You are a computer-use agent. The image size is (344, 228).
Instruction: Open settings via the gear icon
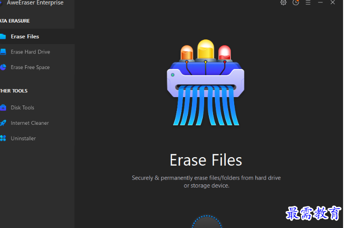[x=283, y=3]
